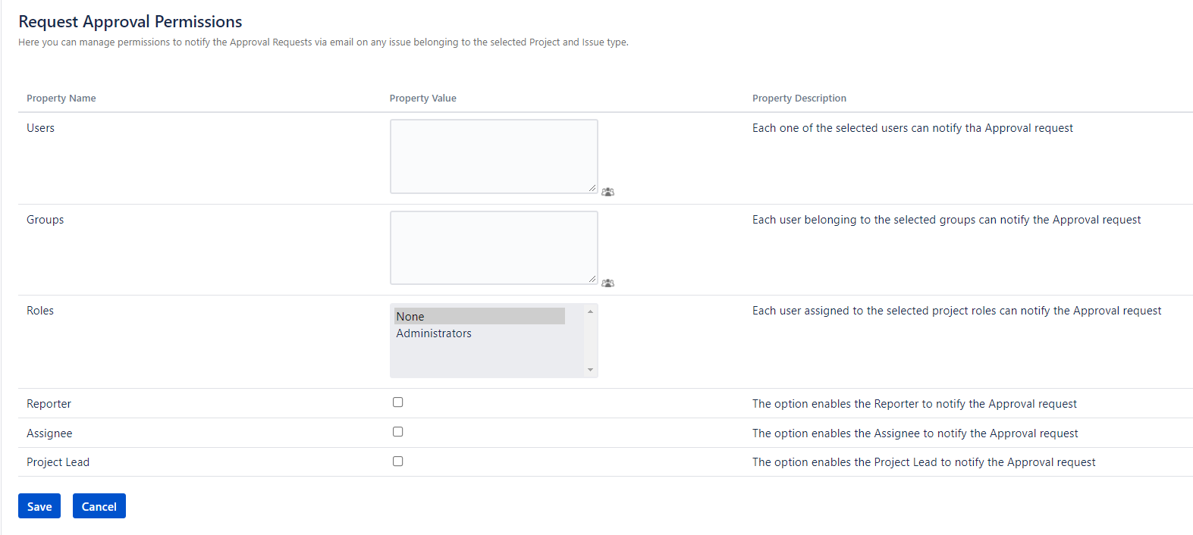This screenshot has height=535, width=1193.
Task: Click the Roles list scroll down arrow
Action: [x=590, y=370]
